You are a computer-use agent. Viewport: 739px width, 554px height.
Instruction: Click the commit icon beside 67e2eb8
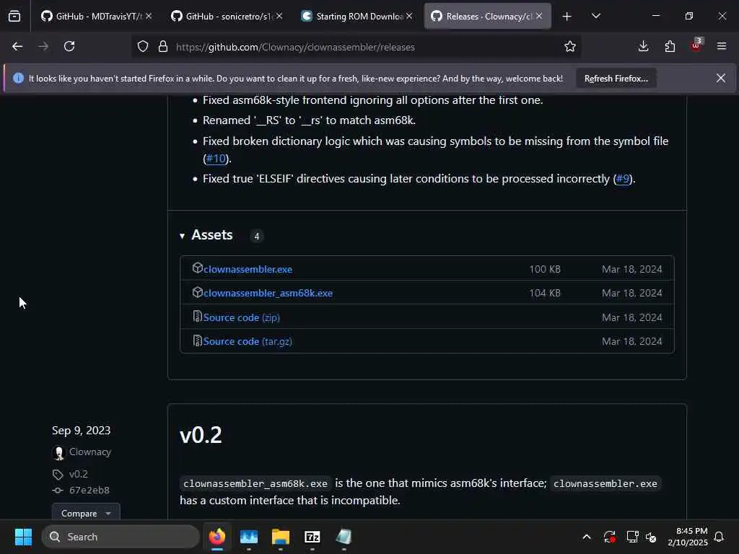58,491
